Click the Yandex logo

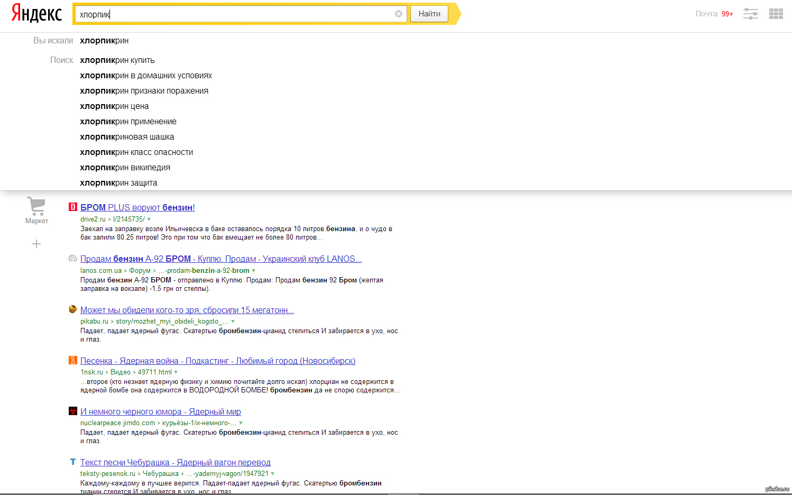37,13
